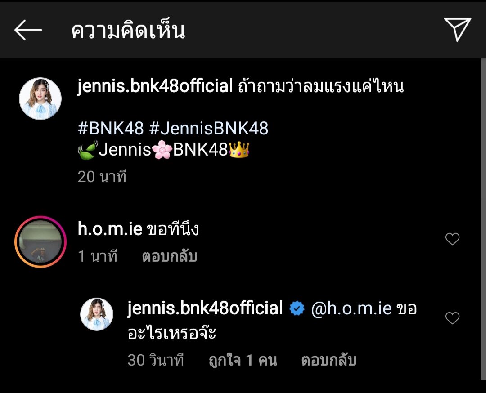Click the ความคิดเห็น header title
486x393 pixels.
click(128, 31)
